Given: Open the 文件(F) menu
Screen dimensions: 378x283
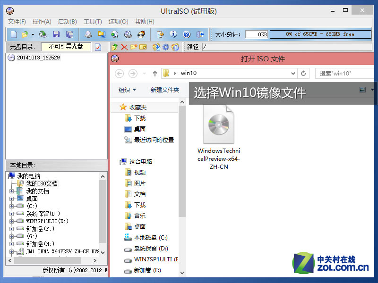Looking at the screenshot, I should pos(17,22).
